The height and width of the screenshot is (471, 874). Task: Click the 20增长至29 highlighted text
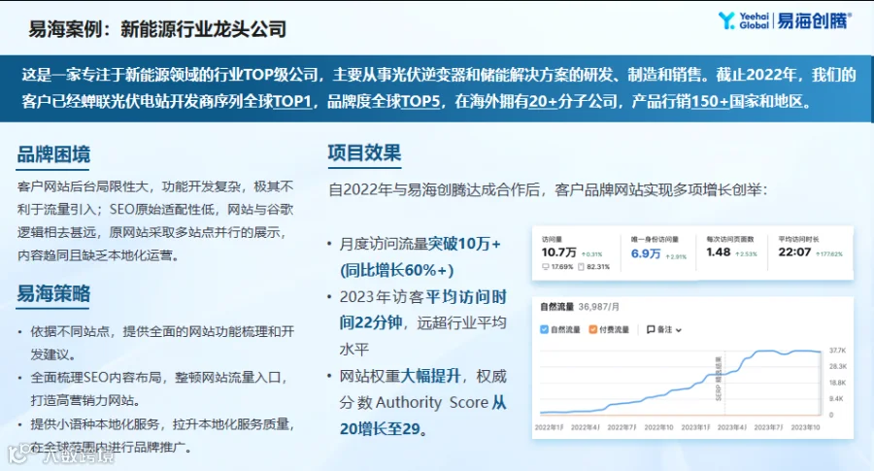pos(380,428)
